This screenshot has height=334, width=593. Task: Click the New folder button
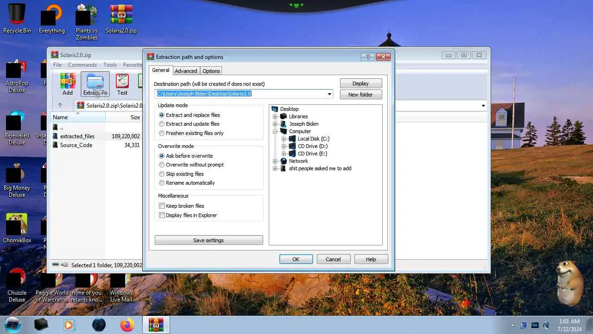(360, 95)
